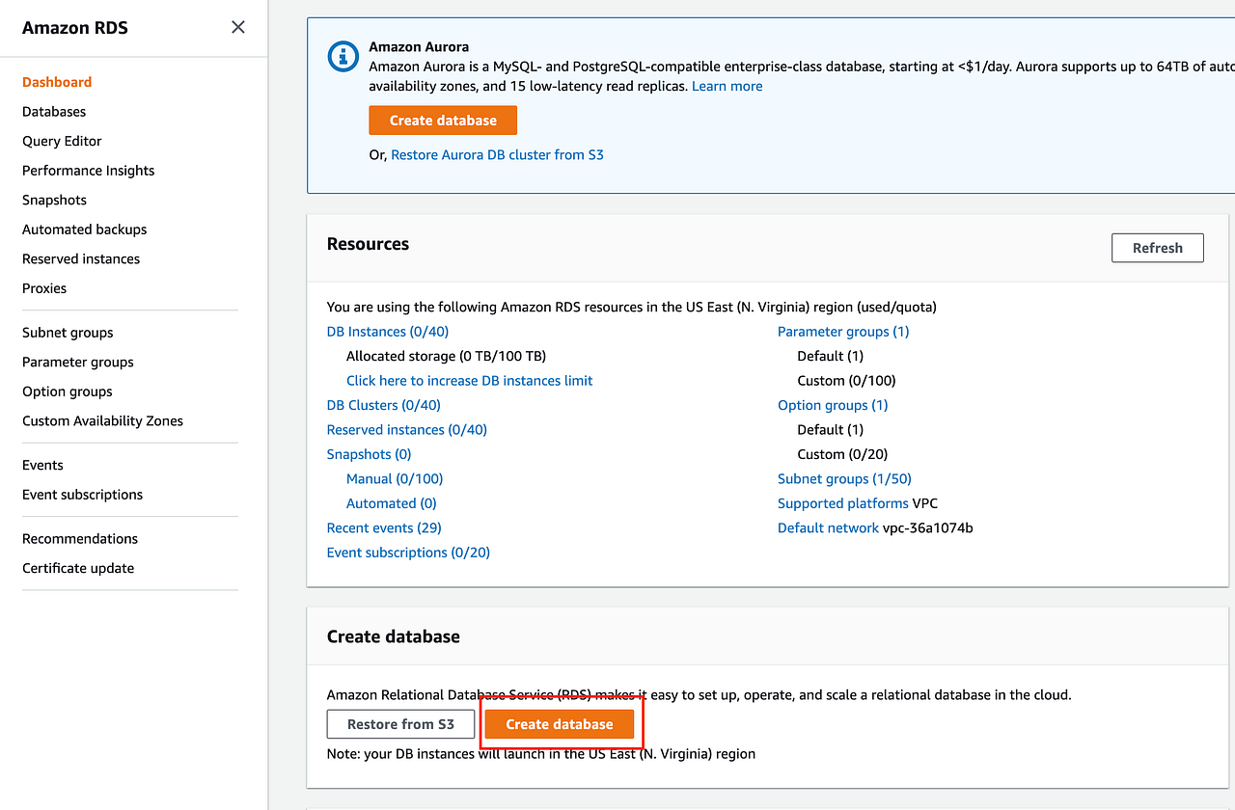Open the Databases page in sidebar
Image resolution: width=1235 pixels, height=810 pixels.
pyautogui.click(x=54, y=112)
